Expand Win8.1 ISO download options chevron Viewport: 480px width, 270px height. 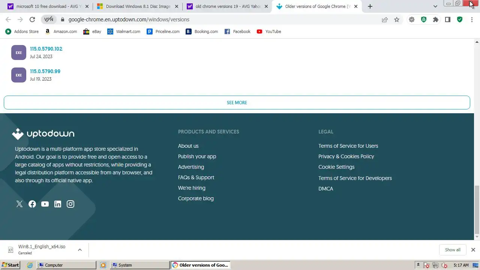[x=79, y=250]
